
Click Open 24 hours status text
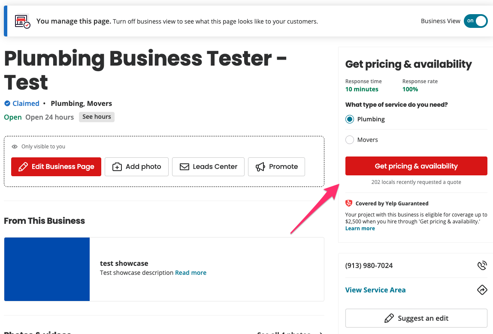click(49, 117)
